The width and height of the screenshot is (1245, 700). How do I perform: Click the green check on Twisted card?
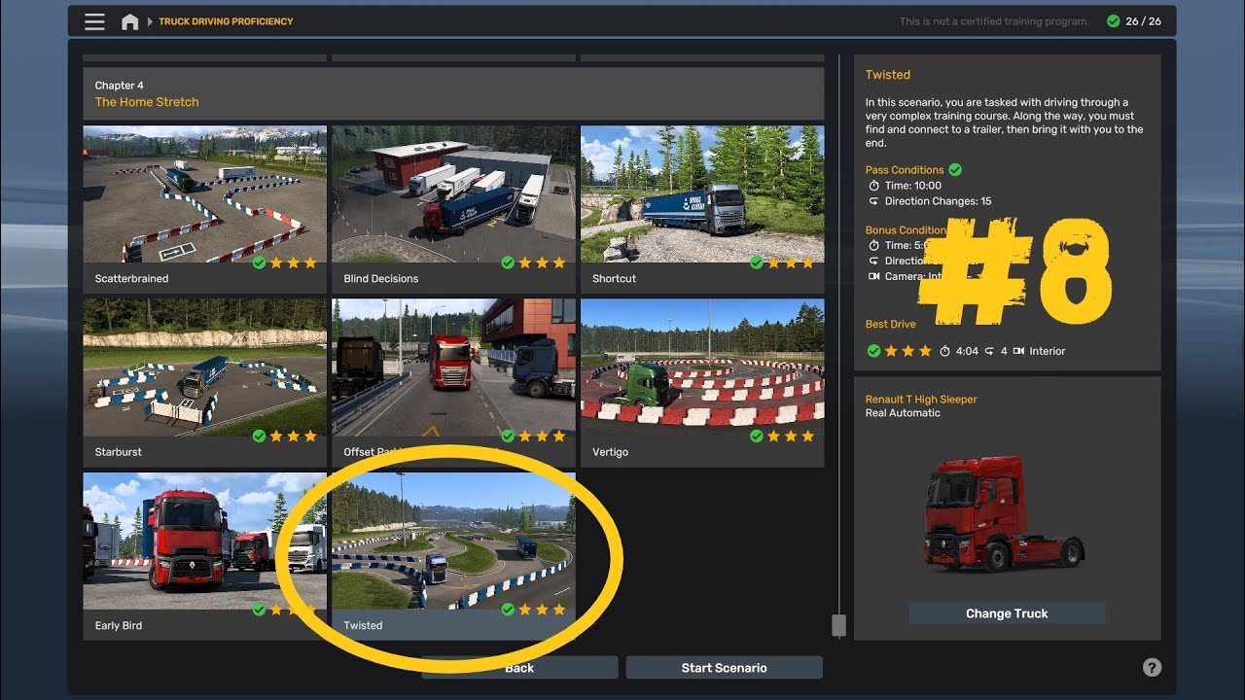(508, 610)
